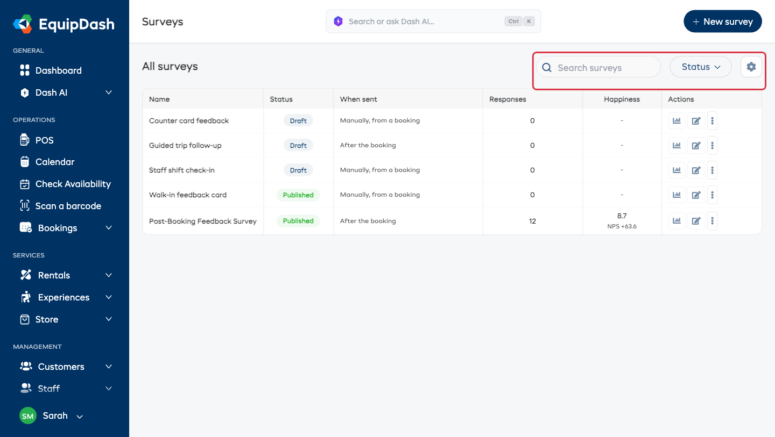Click the 12 responses count
Image resolution: width=775 pixels, height=437 pixels.
[x=532, y=221]
